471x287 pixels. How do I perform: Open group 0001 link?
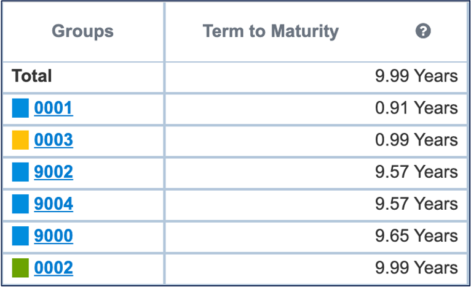coord(53,109)
